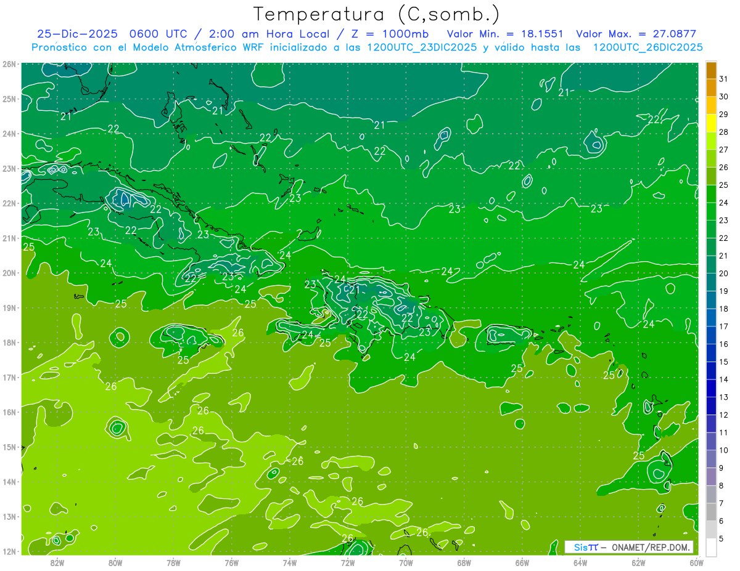The image size is (740, 571).
Task: Select longitude axis label 74W
Action: coord(290,562)
